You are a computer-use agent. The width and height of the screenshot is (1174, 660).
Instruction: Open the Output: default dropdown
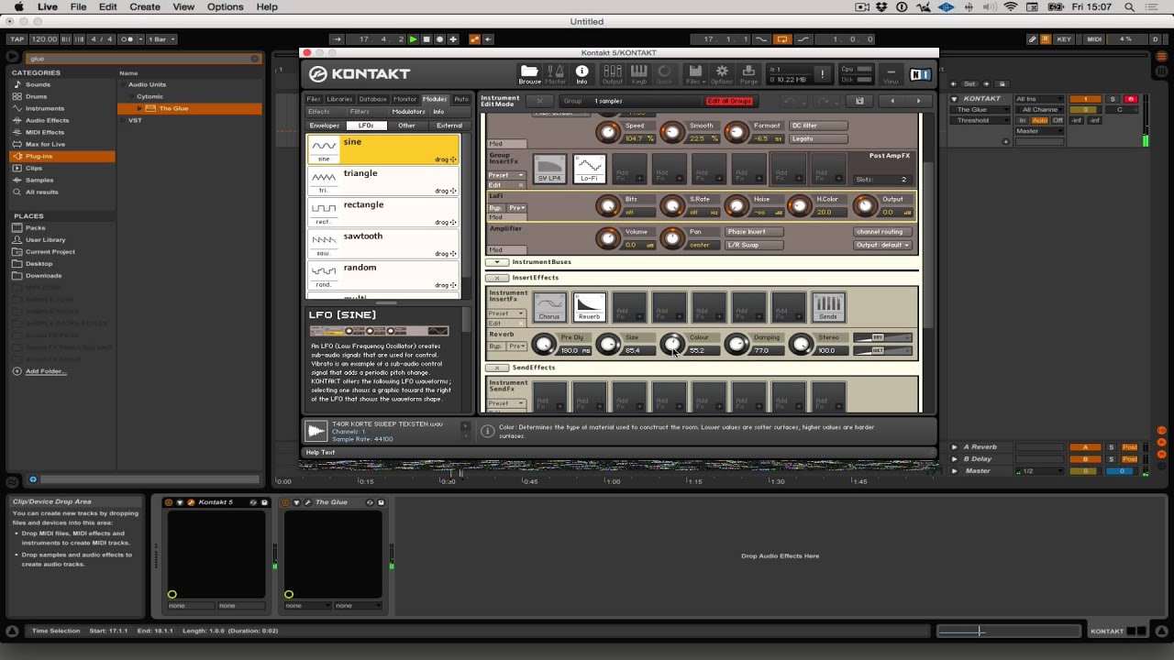(882, 245)
